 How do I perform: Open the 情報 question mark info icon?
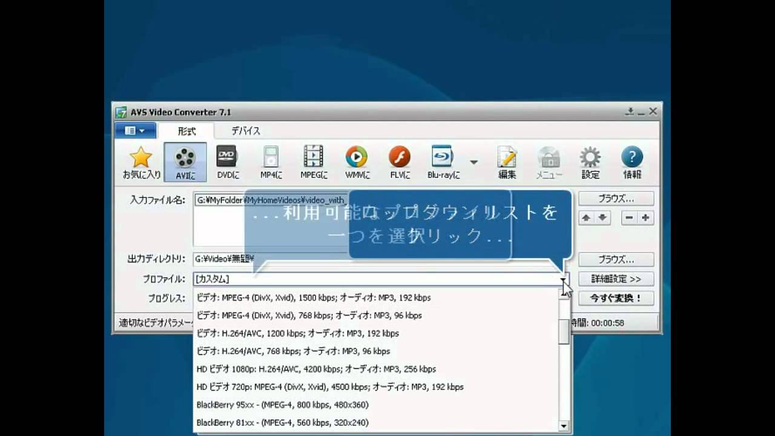click(632, 162)
